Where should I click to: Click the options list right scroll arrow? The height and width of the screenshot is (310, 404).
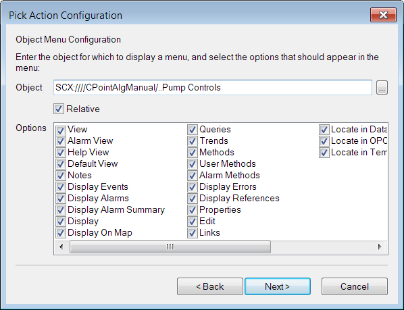pyautogui.click(x=380, y=247)
